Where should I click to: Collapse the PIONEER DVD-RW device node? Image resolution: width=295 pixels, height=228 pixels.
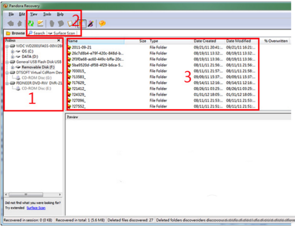click(7, 83)
